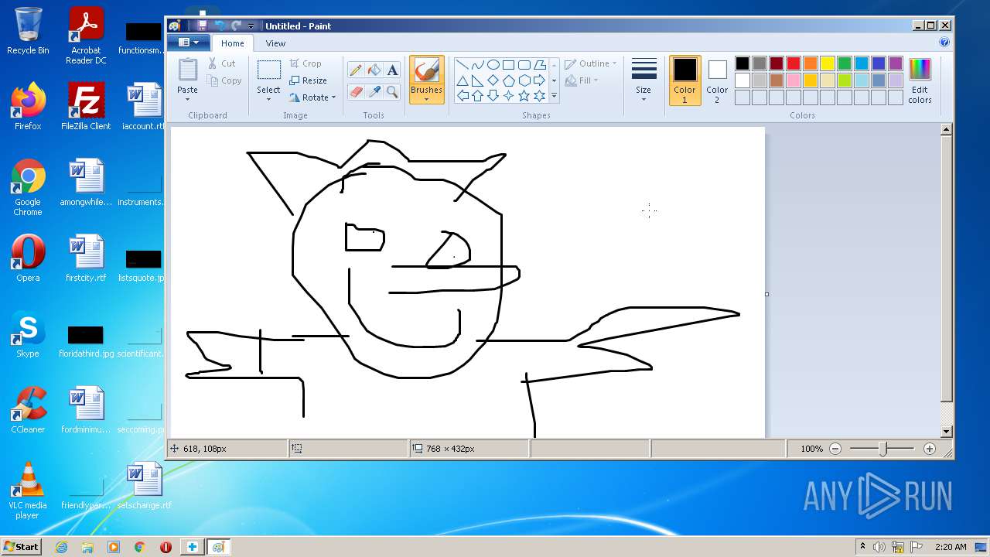The image size is (990, 557).
Task: Choose the Oval shape
Action: click(x=493, y=65)
